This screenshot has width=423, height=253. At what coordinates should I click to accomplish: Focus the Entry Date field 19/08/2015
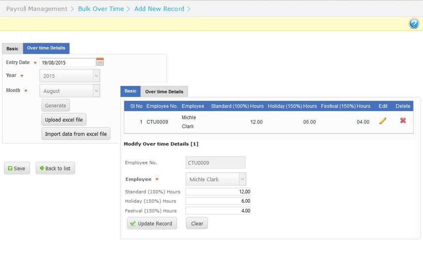pyautogui.click(x=67, y=63)
